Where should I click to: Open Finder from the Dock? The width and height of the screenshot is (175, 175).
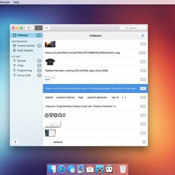click(52, 169)
